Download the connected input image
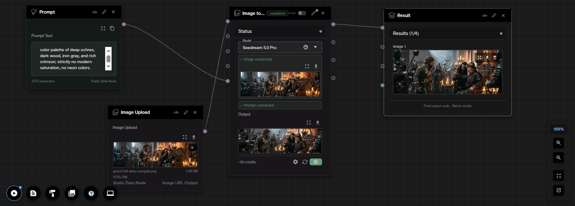 (x=316, y=67)
